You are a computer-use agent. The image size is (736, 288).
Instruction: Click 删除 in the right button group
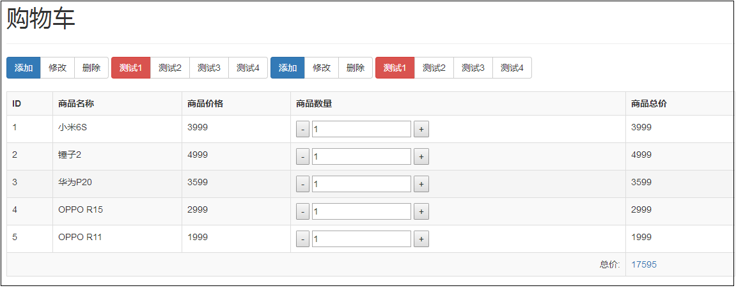coord(356,68)
